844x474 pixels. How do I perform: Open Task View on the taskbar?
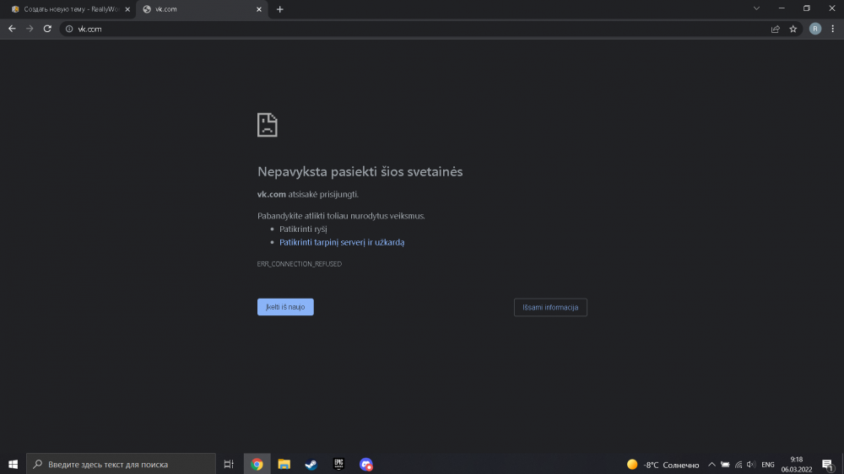[x=229, y=464]
